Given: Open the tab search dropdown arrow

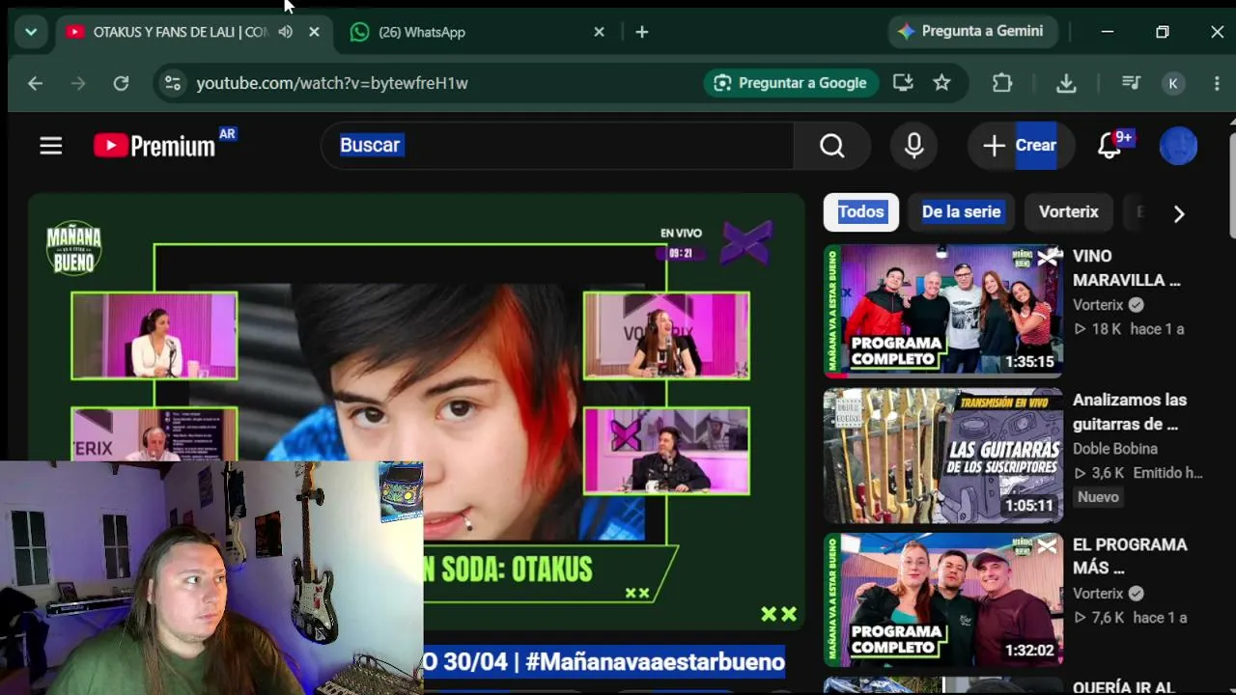Looking at the screenshot, I should (31, 32).
